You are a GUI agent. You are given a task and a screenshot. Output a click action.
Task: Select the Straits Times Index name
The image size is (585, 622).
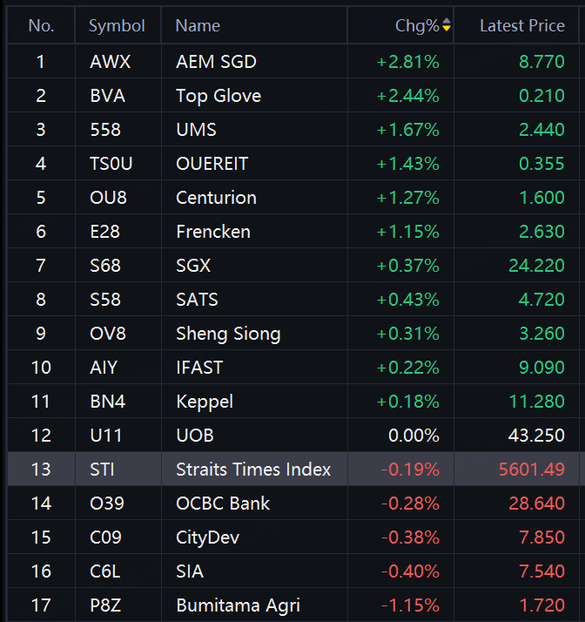[253, 470]
